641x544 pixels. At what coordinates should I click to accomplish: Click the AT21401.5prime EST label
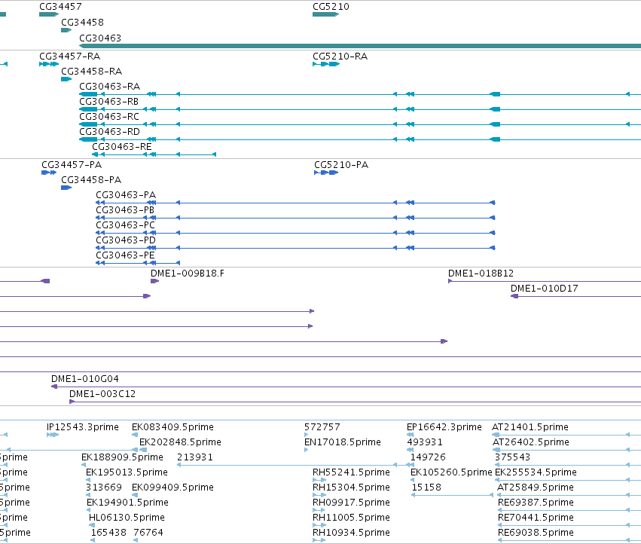coord(530,427)
